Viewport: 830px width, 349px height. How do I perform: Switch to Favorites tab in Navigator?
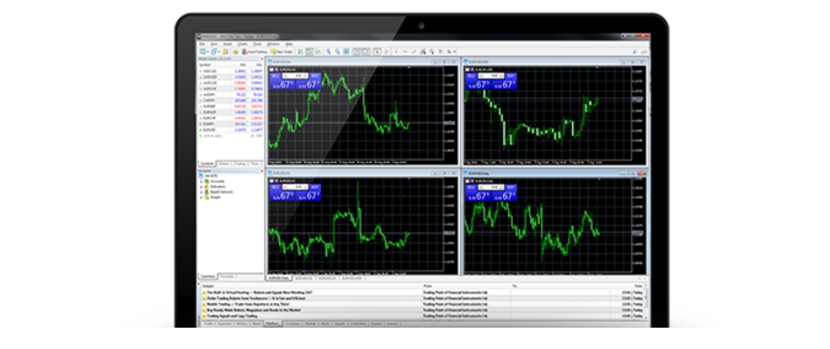point(227,277)
